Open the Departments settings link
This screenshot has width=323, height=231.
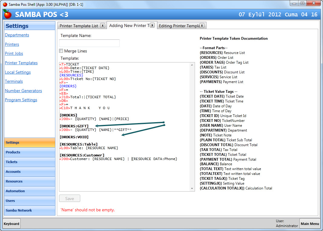(17, 35)
